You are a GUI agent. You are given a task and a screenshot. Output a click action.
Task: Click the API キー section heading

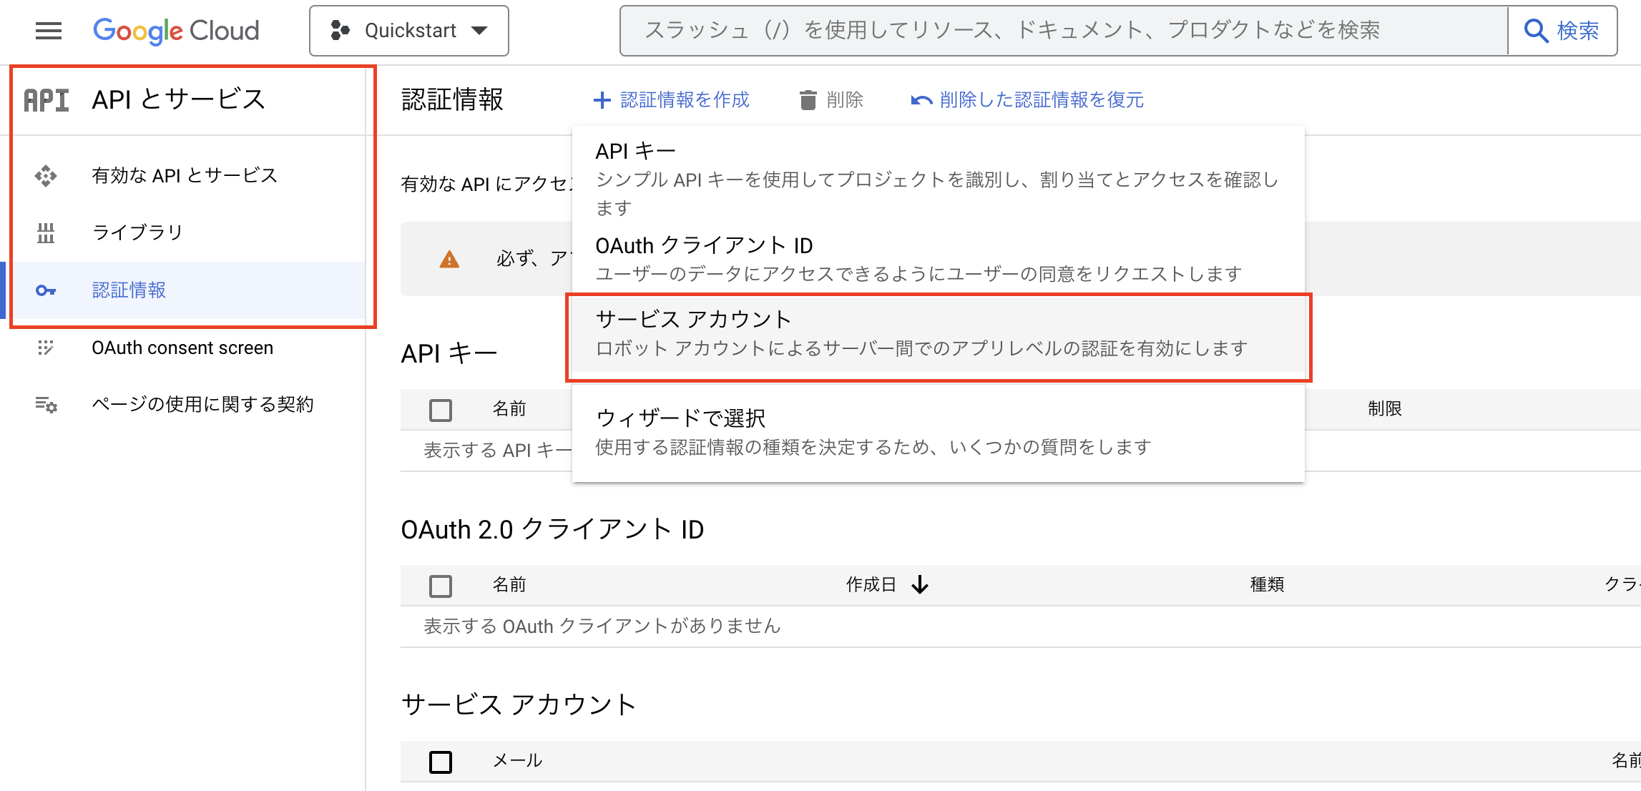tap(449, 354)
